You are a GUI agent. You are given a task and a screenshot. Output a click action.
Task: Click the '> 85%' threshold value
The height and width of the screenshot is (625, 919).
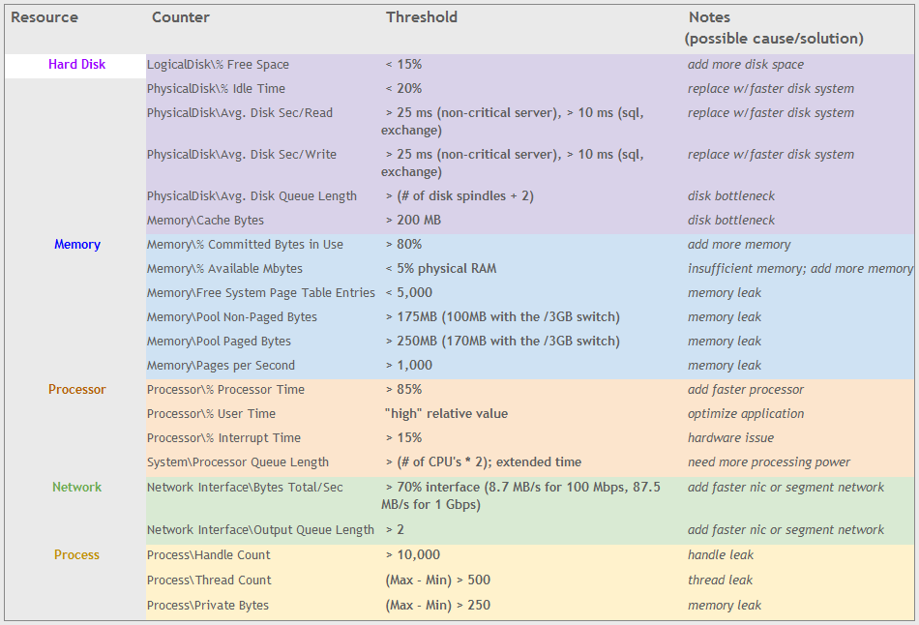click(403, 389)
